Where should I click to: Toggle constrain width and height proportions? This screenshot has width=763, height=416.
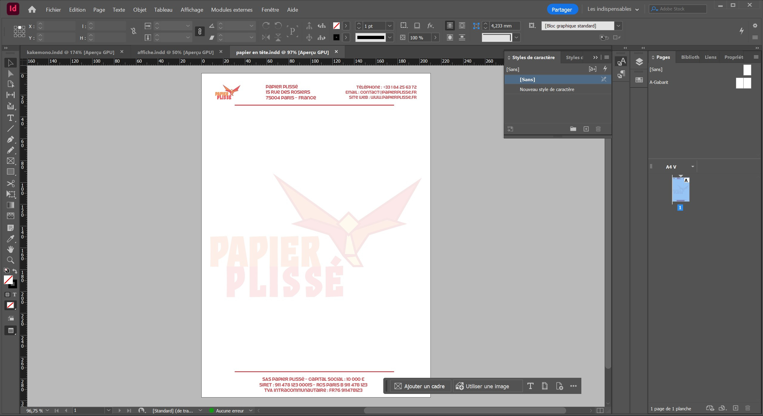tap(134, 31)
